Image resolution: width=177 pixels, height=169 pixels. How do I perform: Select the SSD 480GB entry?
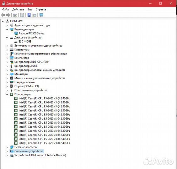pyautogui.click(x=25, y=42)
